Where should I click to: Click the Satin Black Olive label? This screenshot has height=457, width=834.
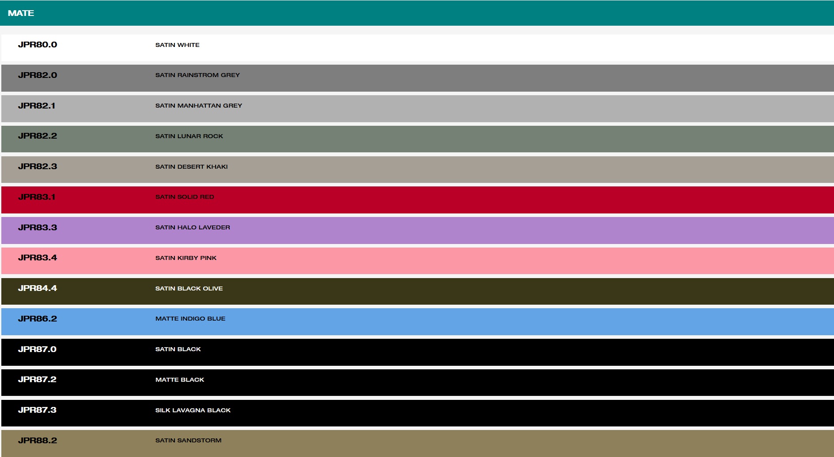(x=189, y=289)
